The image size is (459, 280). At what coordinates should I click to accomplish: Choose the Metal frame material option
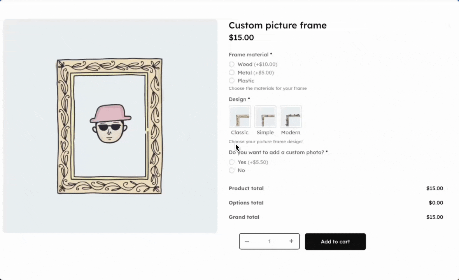(x=232, y=73)
